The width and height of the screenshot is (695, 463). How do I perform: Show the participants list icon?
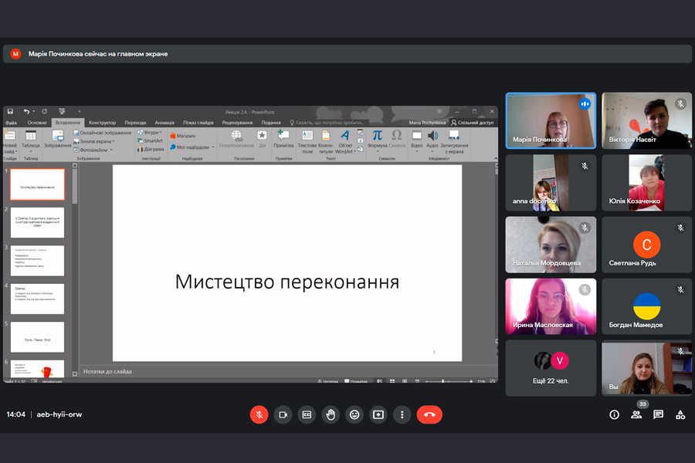tap(636, 414)
